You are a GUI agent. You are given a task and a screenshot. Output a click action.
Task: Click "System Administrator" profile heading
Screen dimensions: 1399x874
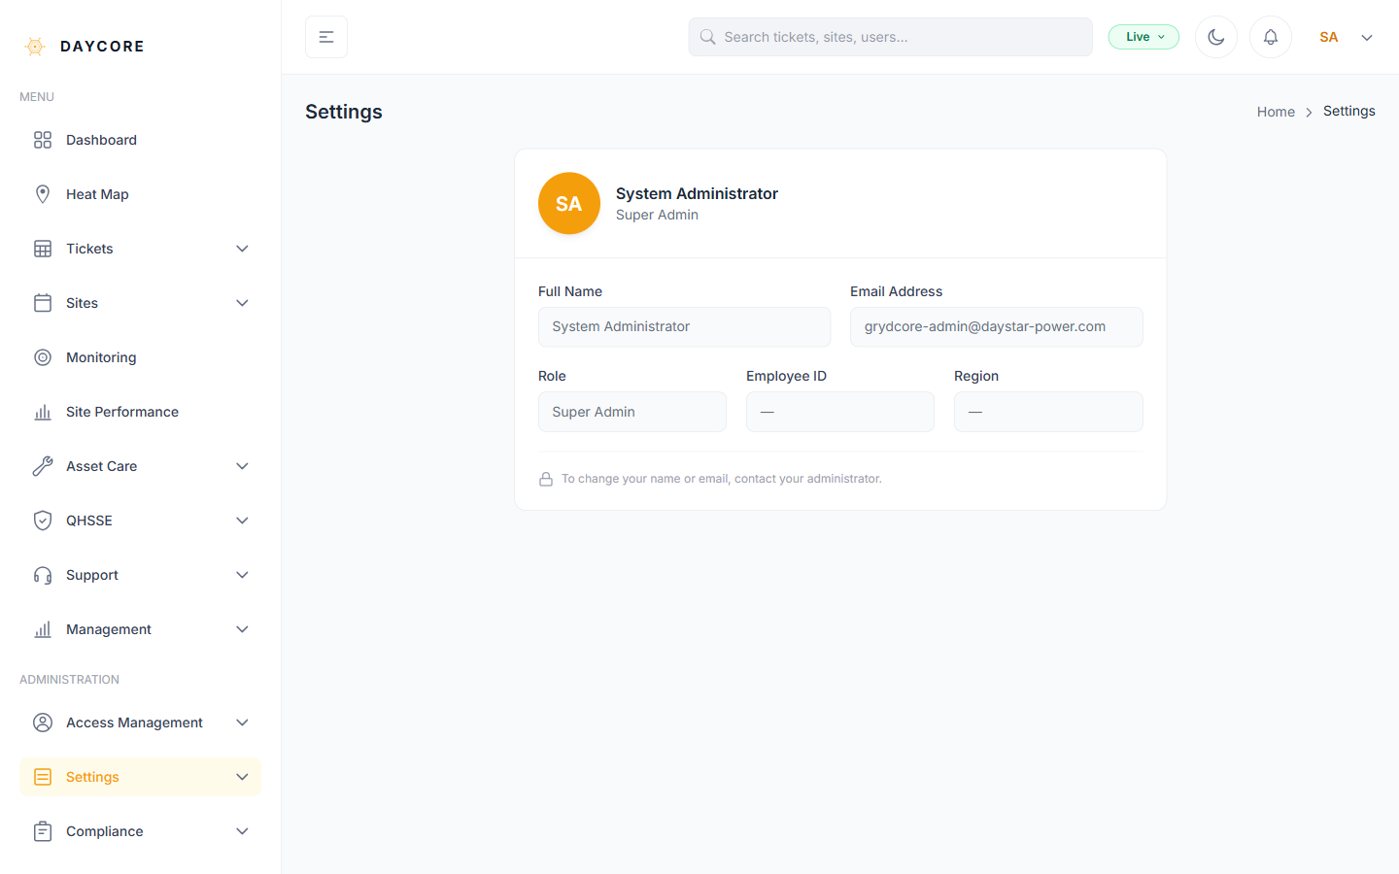pyautogui.click(x=697, y=193)
